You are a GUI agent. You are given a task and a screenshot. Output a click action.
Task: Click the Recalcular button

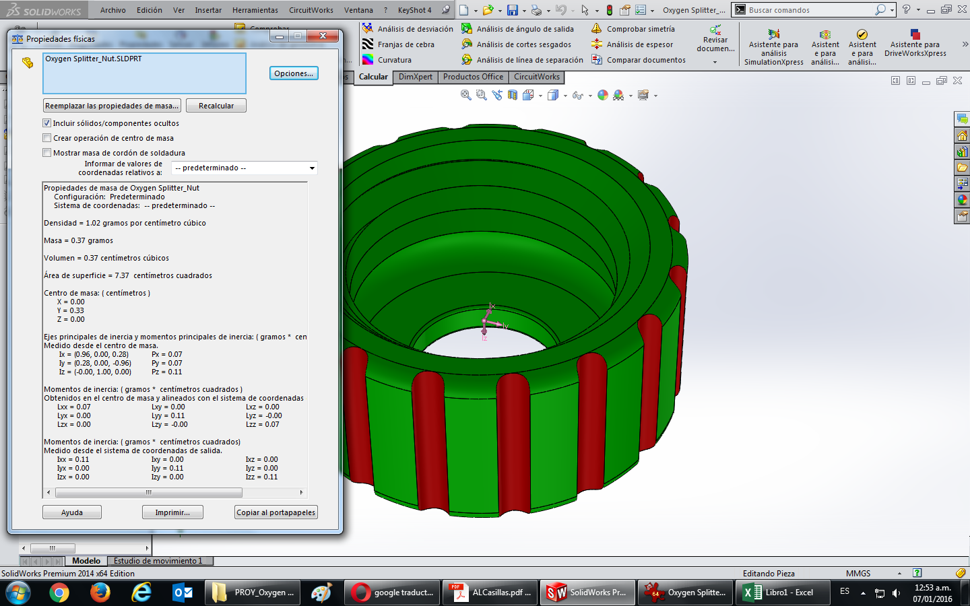pos(216,106)
